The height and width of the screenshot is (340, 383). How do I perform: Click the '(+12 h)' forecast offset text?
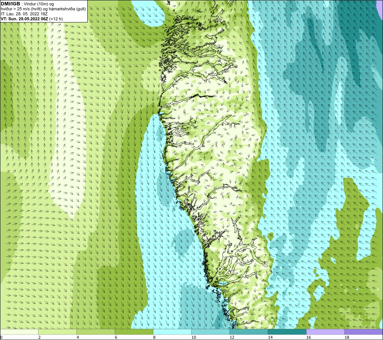coord(56,19)
